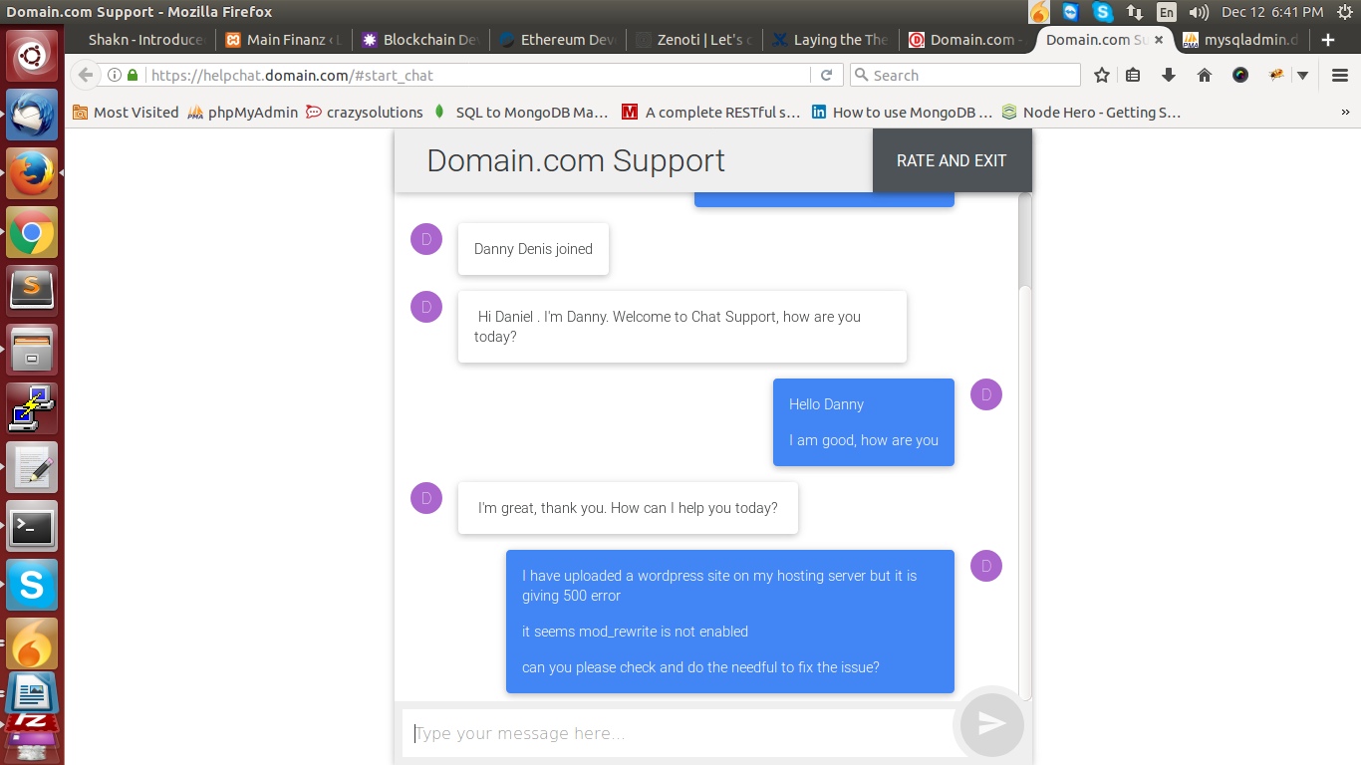Screen dimensions: 1361x765
Task: Open a new tab with plus button
Action: tap(1327, 40)
